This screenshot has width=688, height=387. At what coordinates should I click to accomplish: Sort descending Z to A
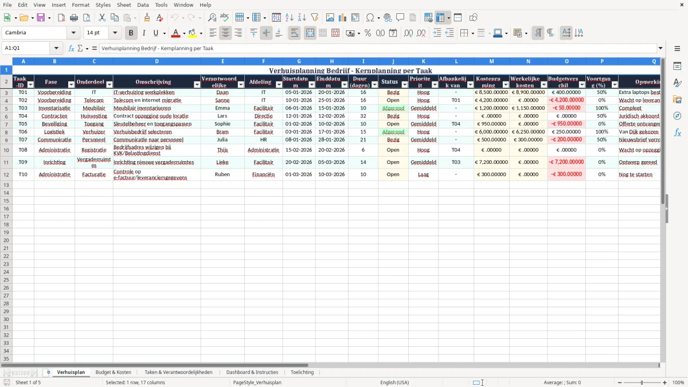coord(302,18)
